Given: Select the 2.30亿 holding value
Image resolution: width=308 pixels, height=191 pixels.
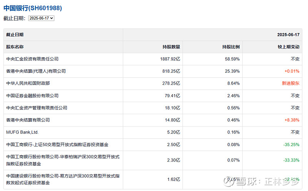Looking at the screenshot, I should pos(174,160).
